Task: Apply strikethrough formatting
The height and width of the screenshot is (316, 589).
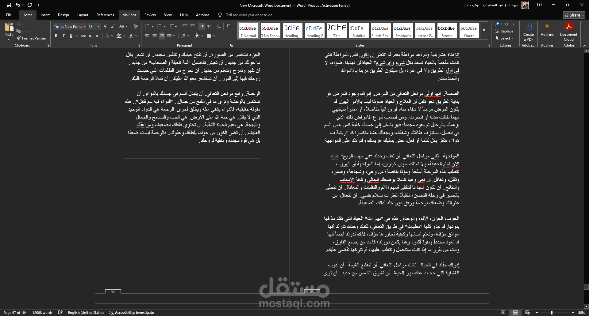Action: pyautogui.click(x=83, y=36)
